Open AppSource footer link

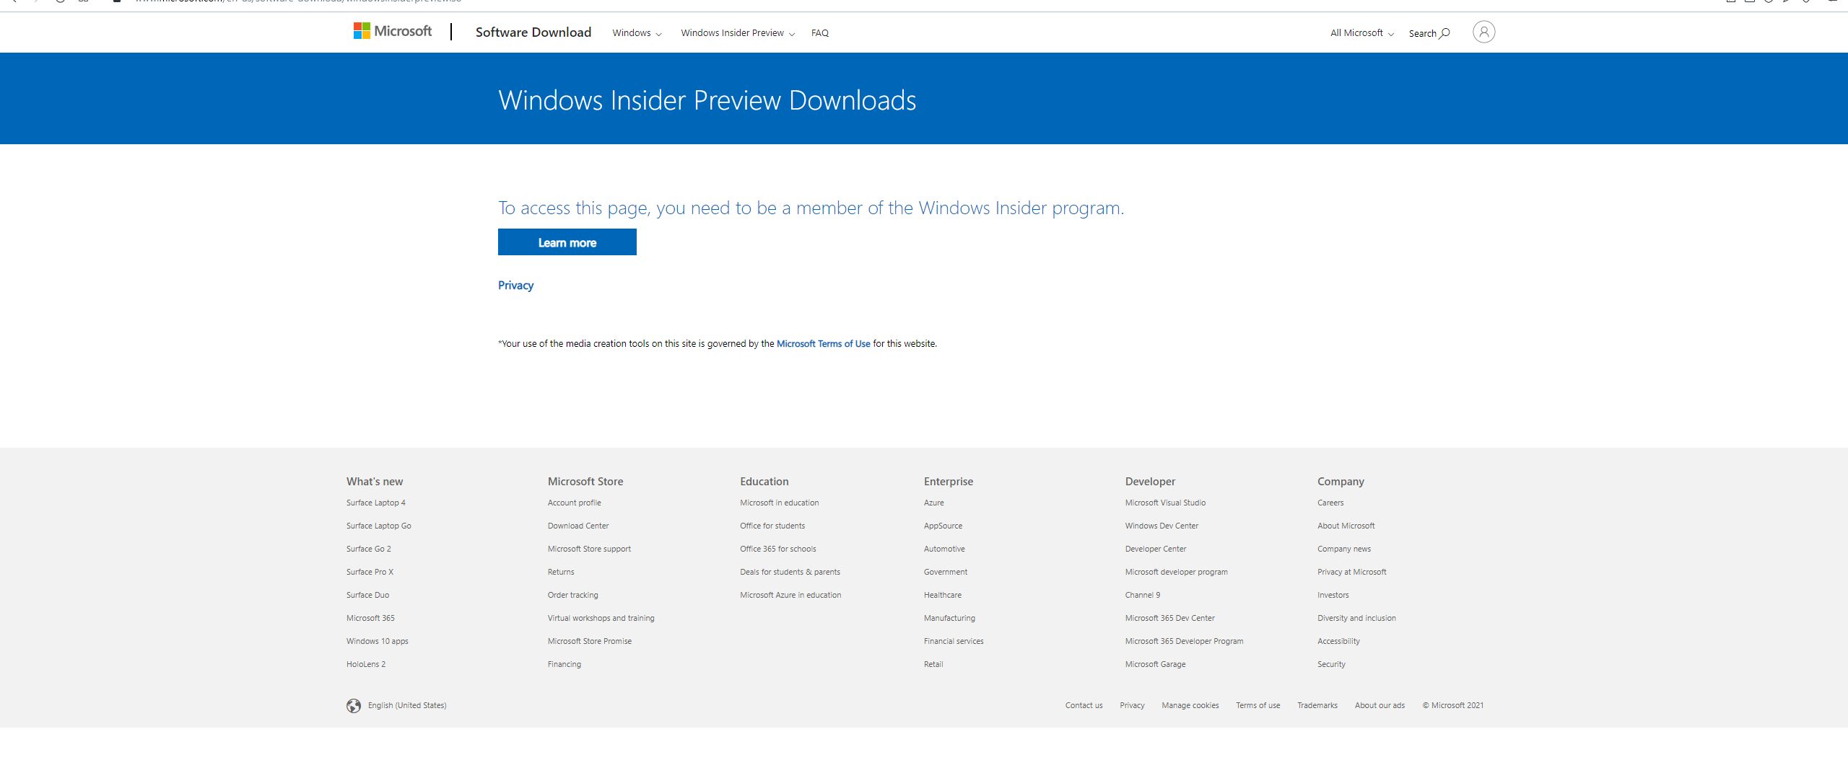943,526
